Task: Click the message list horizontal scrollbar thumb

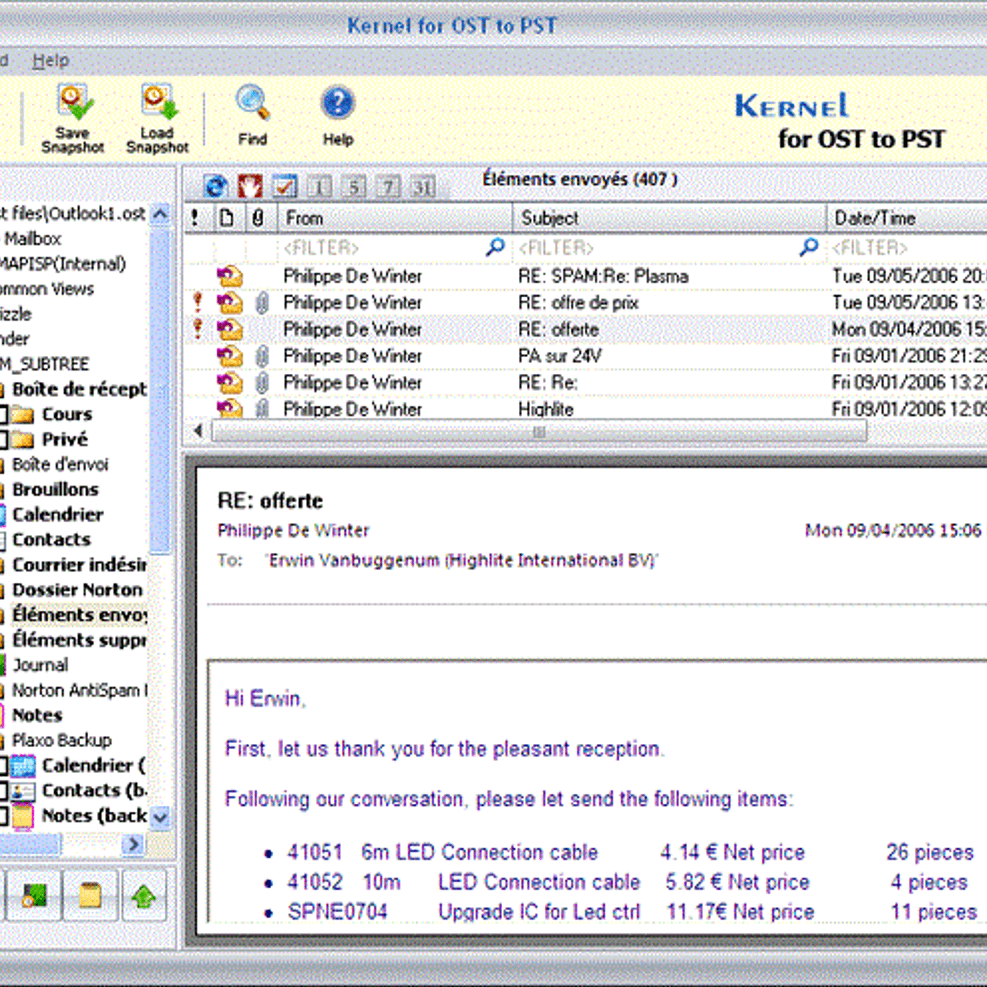Action: [x=539, y=432]
